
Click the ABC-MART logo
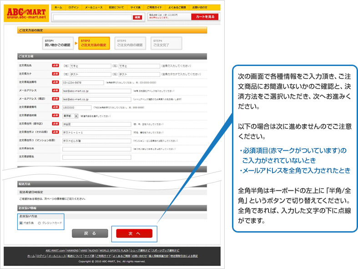tap(26, 13)
